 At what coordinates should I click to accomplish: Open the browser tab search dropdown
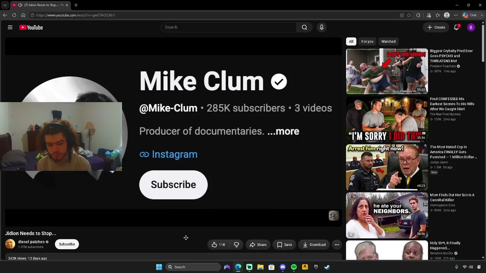(5, 5)
